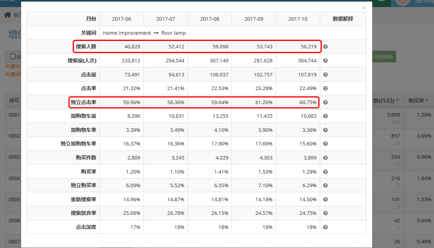This screenshot has width=434, height=248.
Task: Click the 17% click depth value
Action: click(135, 227)
